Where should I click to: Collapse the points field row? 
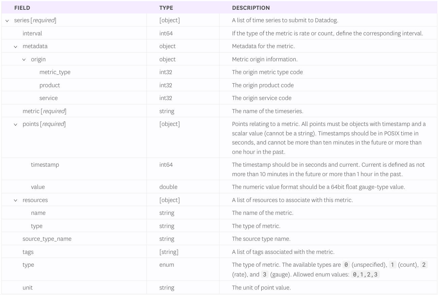15,124
